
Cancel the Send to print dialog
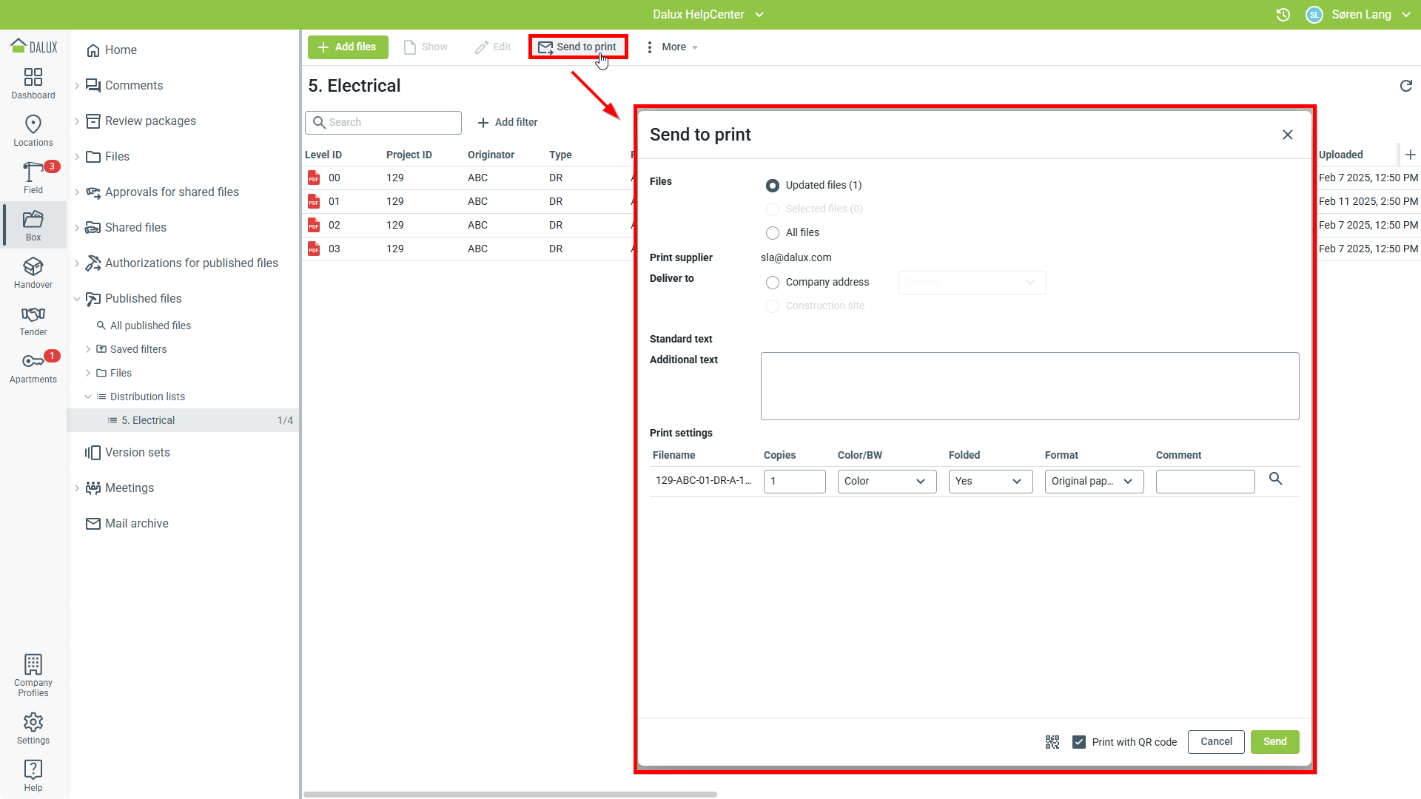(x=1216, y=742)
